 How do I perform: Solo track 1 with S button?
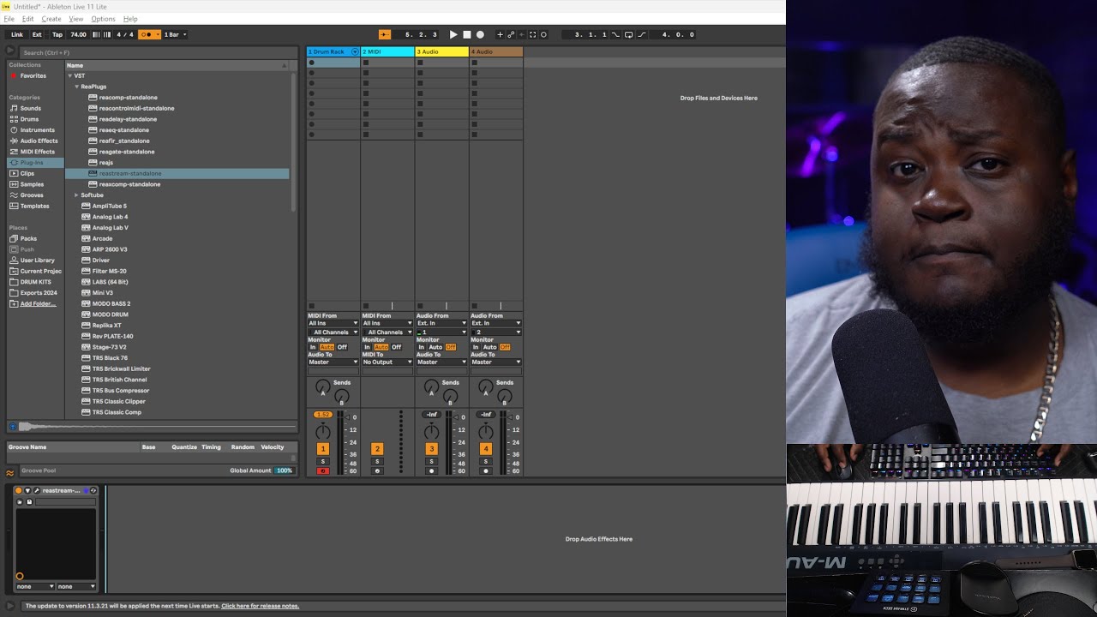[x=323, y=462]
